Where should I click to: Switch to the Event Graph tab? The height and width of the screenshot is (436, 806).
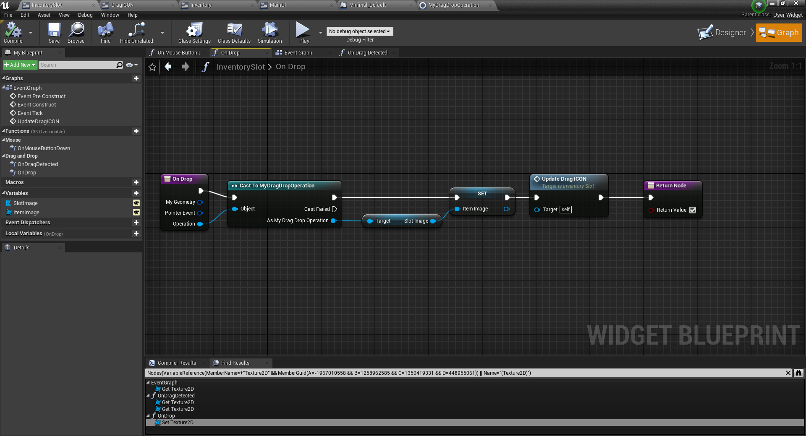pos(298,53)
